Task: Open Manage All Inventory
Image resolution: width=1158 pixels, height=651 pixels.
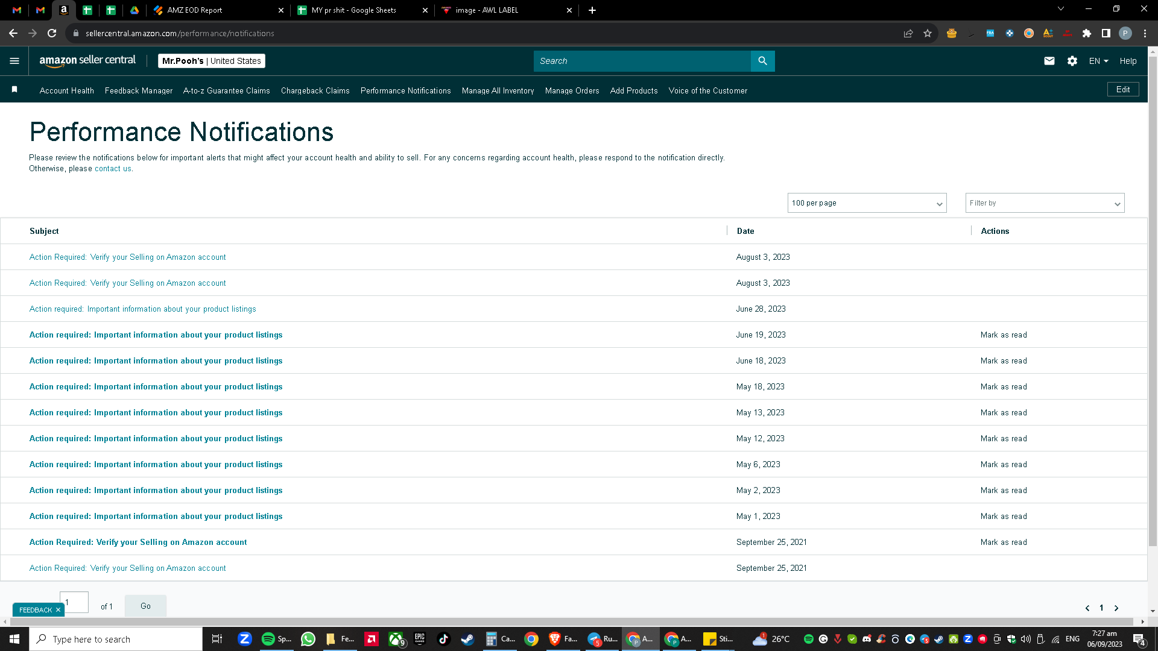Action: 498,90
